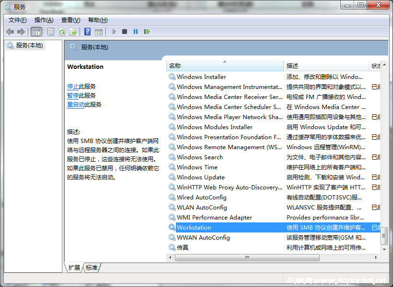Toggle the show/hide action pane icon
This screenshot has width=393, height=287.
[99, 32]
